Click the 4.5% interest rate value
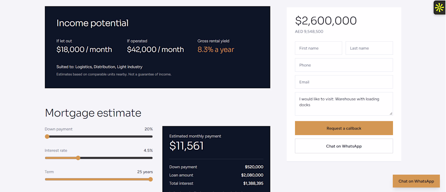The height and width of the screenshot is (192, 446). click(x=148, y=151)
